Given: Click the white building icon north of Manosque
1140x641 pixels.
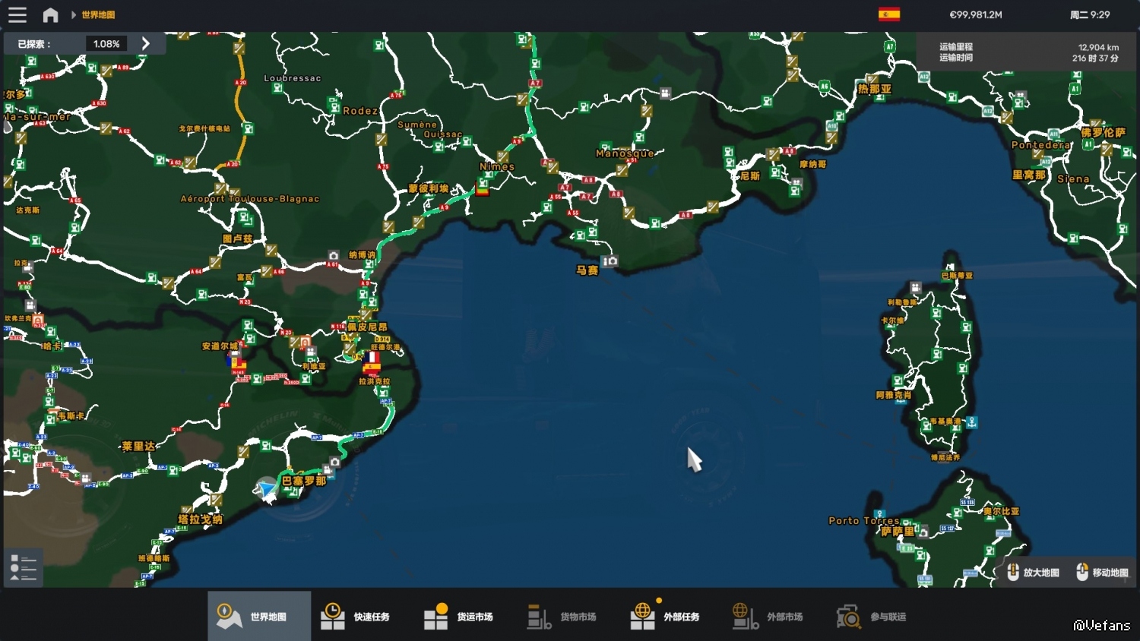Looking at the screenshot, I should 665,93.
